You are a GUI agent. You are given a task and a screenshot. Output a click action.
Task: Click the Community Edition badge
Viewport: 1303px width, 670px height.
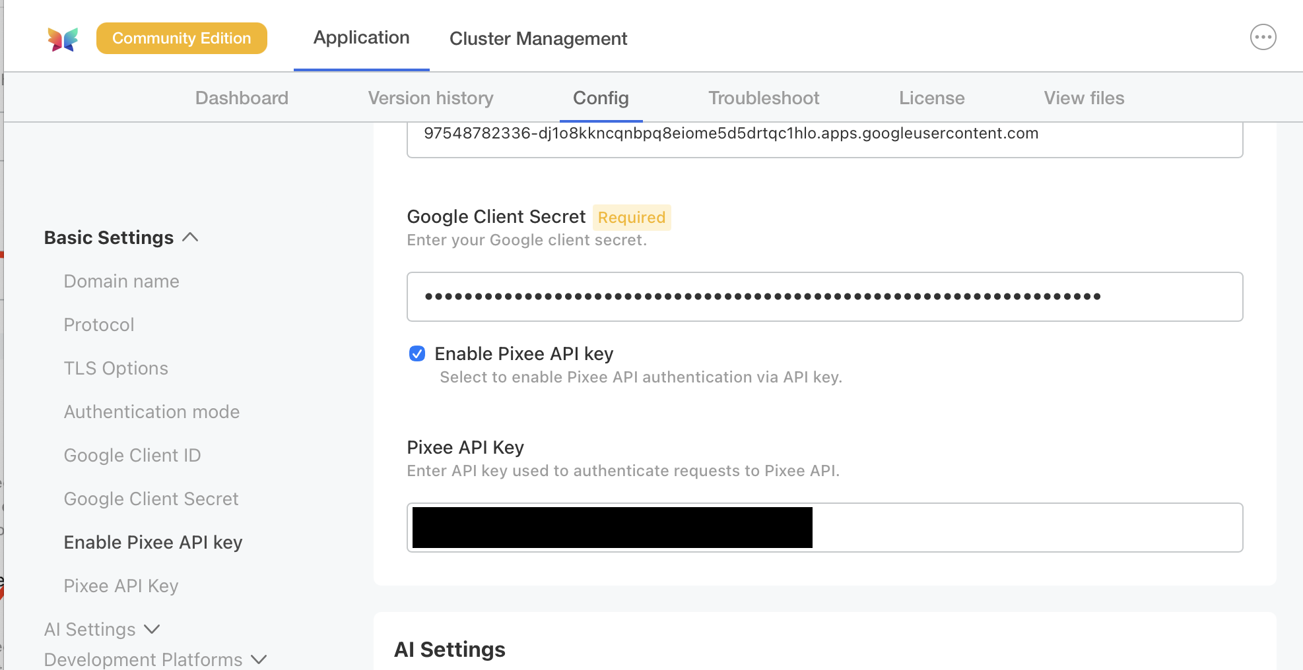[x=182, y=38]
